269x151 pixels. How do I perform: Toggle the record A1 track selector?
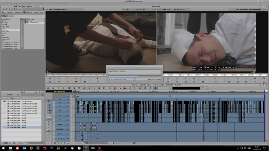[68, 106]
